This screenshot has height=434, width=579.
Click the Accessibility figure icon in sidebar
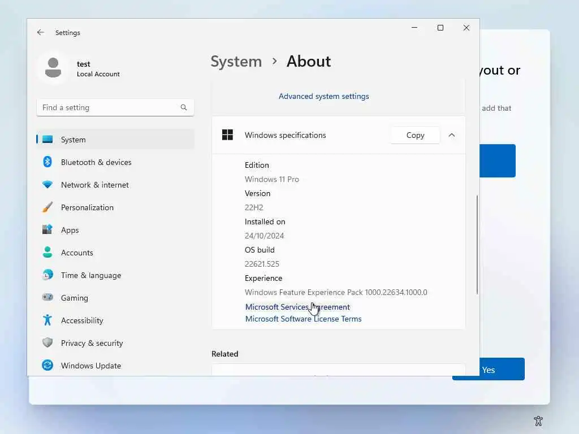(x=47, y=320)
